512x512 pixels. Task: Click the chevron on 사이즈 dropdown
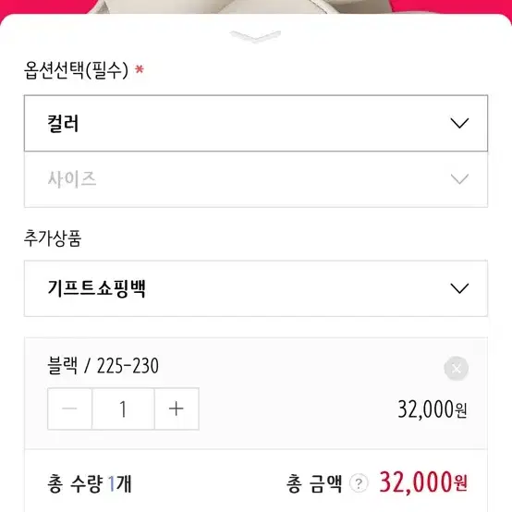[x=459, y=179]
